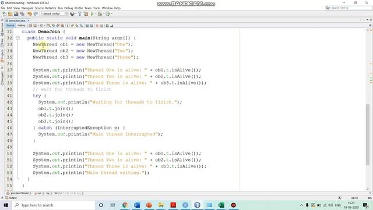Click the Open Project toolbar icon
Viewport: 373px width, 210px height.
(16, 14)
